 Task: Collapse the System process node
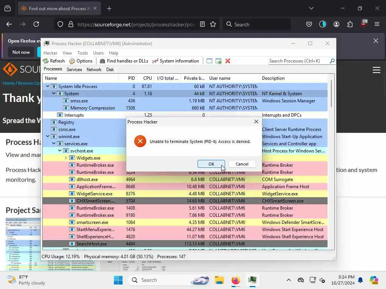click(x=54, y=93)
